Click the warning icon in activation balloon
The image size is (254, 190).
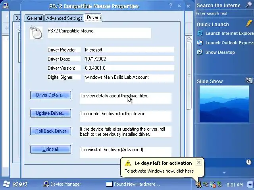[x=128, y=163]
